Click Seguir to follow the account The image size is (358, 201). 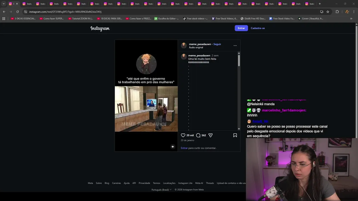(x=217, y=44)
